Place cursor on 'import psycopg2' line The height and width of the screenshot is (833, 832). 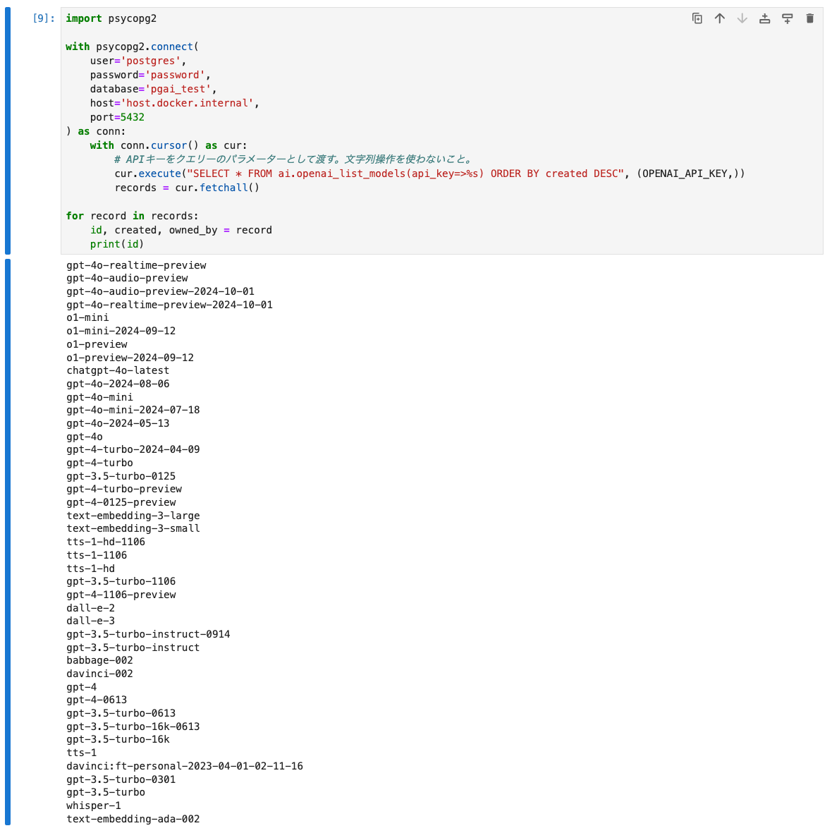click(x=111, y=18)
